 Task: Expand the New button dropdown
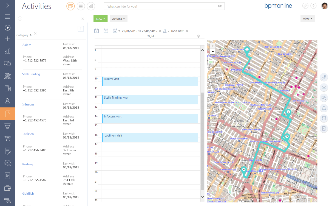100,19
